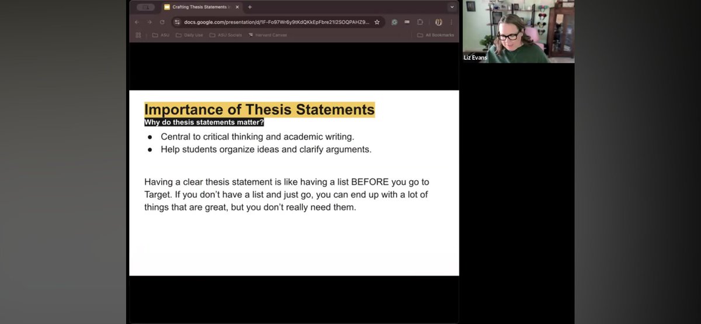Select Liz Evans' webcam video tile
This screenshot has height=324, width=701.
518,32
